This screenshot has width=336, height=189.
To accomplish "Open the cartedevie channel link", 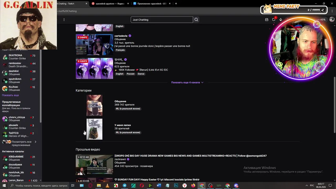I will point(121,36).
